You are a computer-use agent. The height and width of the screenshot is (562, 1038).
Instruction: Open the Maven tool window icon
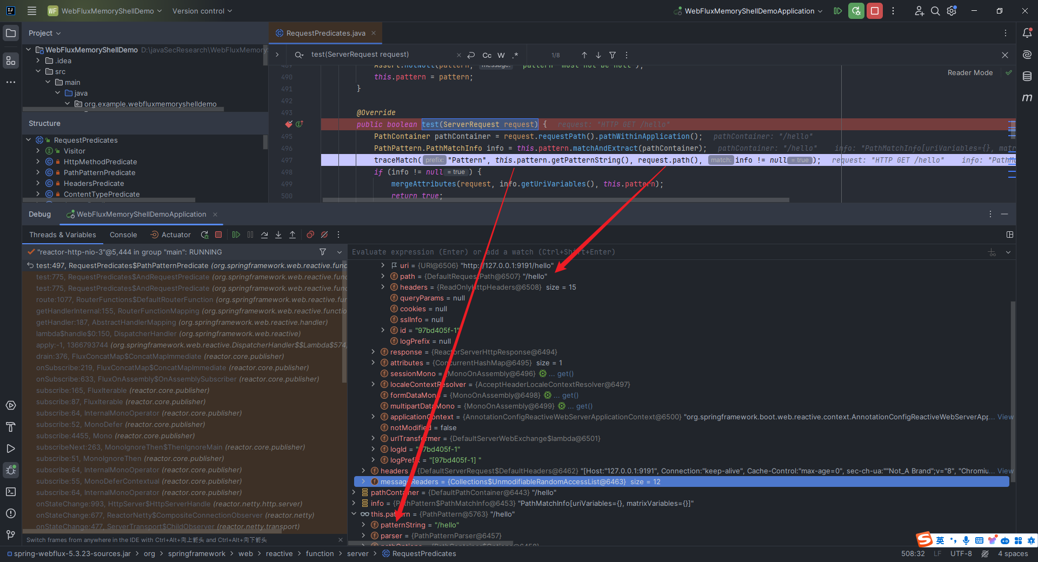point(1027,98)
